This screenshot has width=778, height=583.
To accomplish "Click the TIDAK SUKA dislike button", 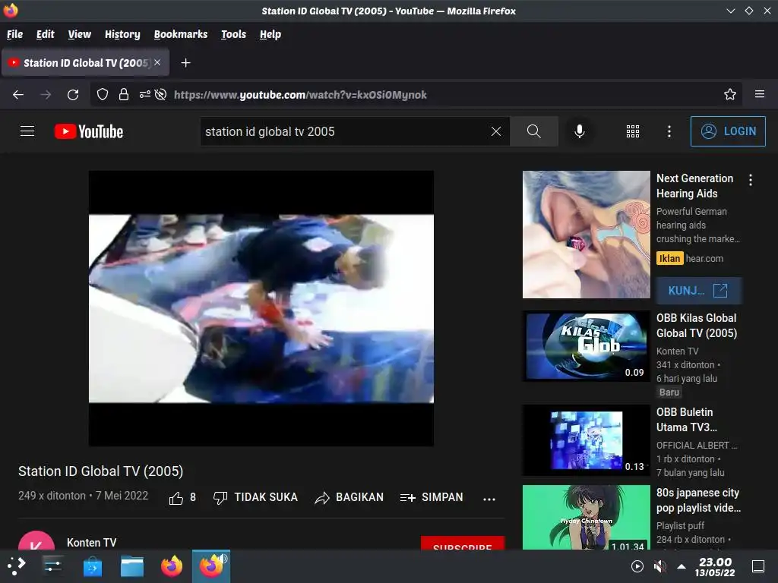I will [x=255, y=498].
